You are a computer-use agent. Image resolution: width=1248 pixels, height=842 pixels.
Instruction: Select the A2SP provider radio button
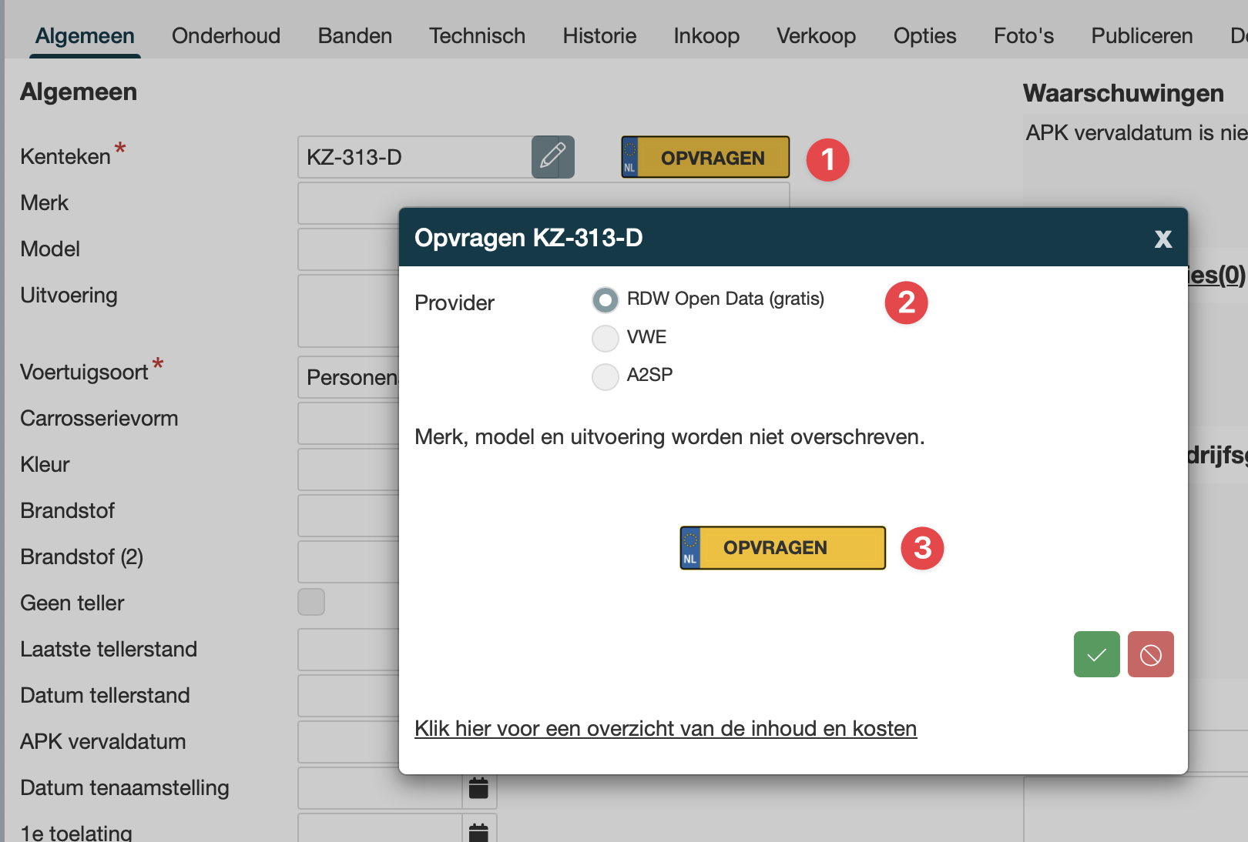606,376
